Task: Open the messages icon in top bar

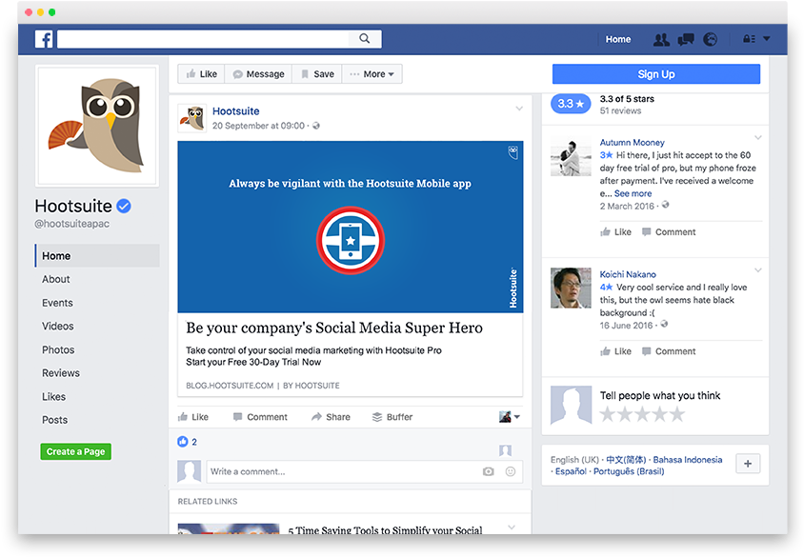Action: pos(685,40)
